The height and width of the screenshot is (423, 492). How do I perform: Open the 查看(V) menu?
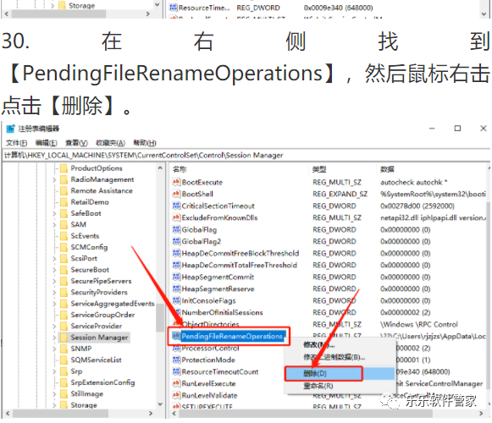coord(76,143)
